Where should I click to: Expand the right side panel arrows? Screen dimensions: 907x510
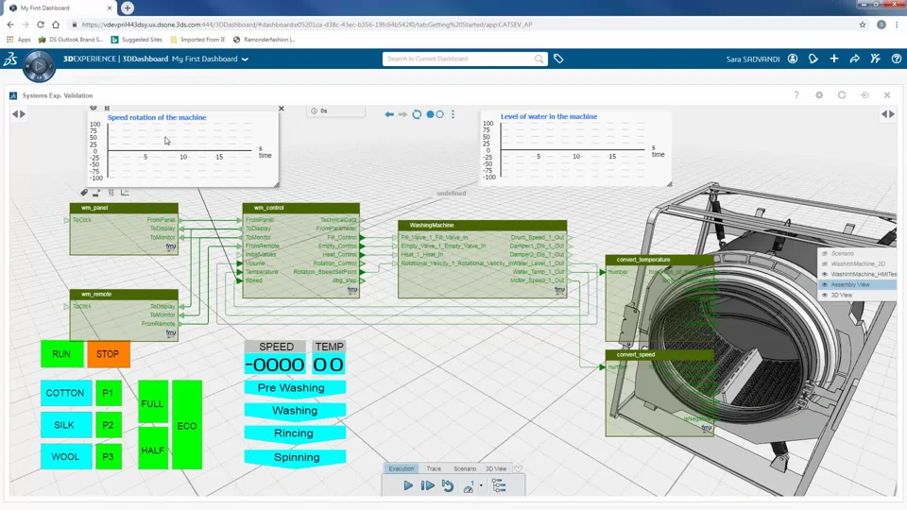coord(888,114)
